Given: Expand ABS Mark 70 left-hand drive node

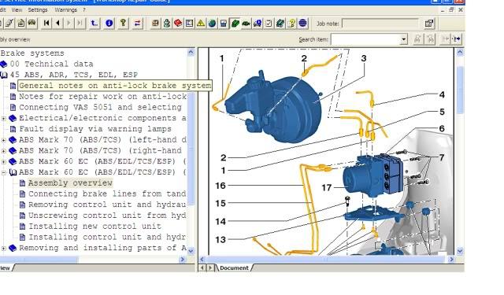Looking at the screenshot, I should point(3,140).
